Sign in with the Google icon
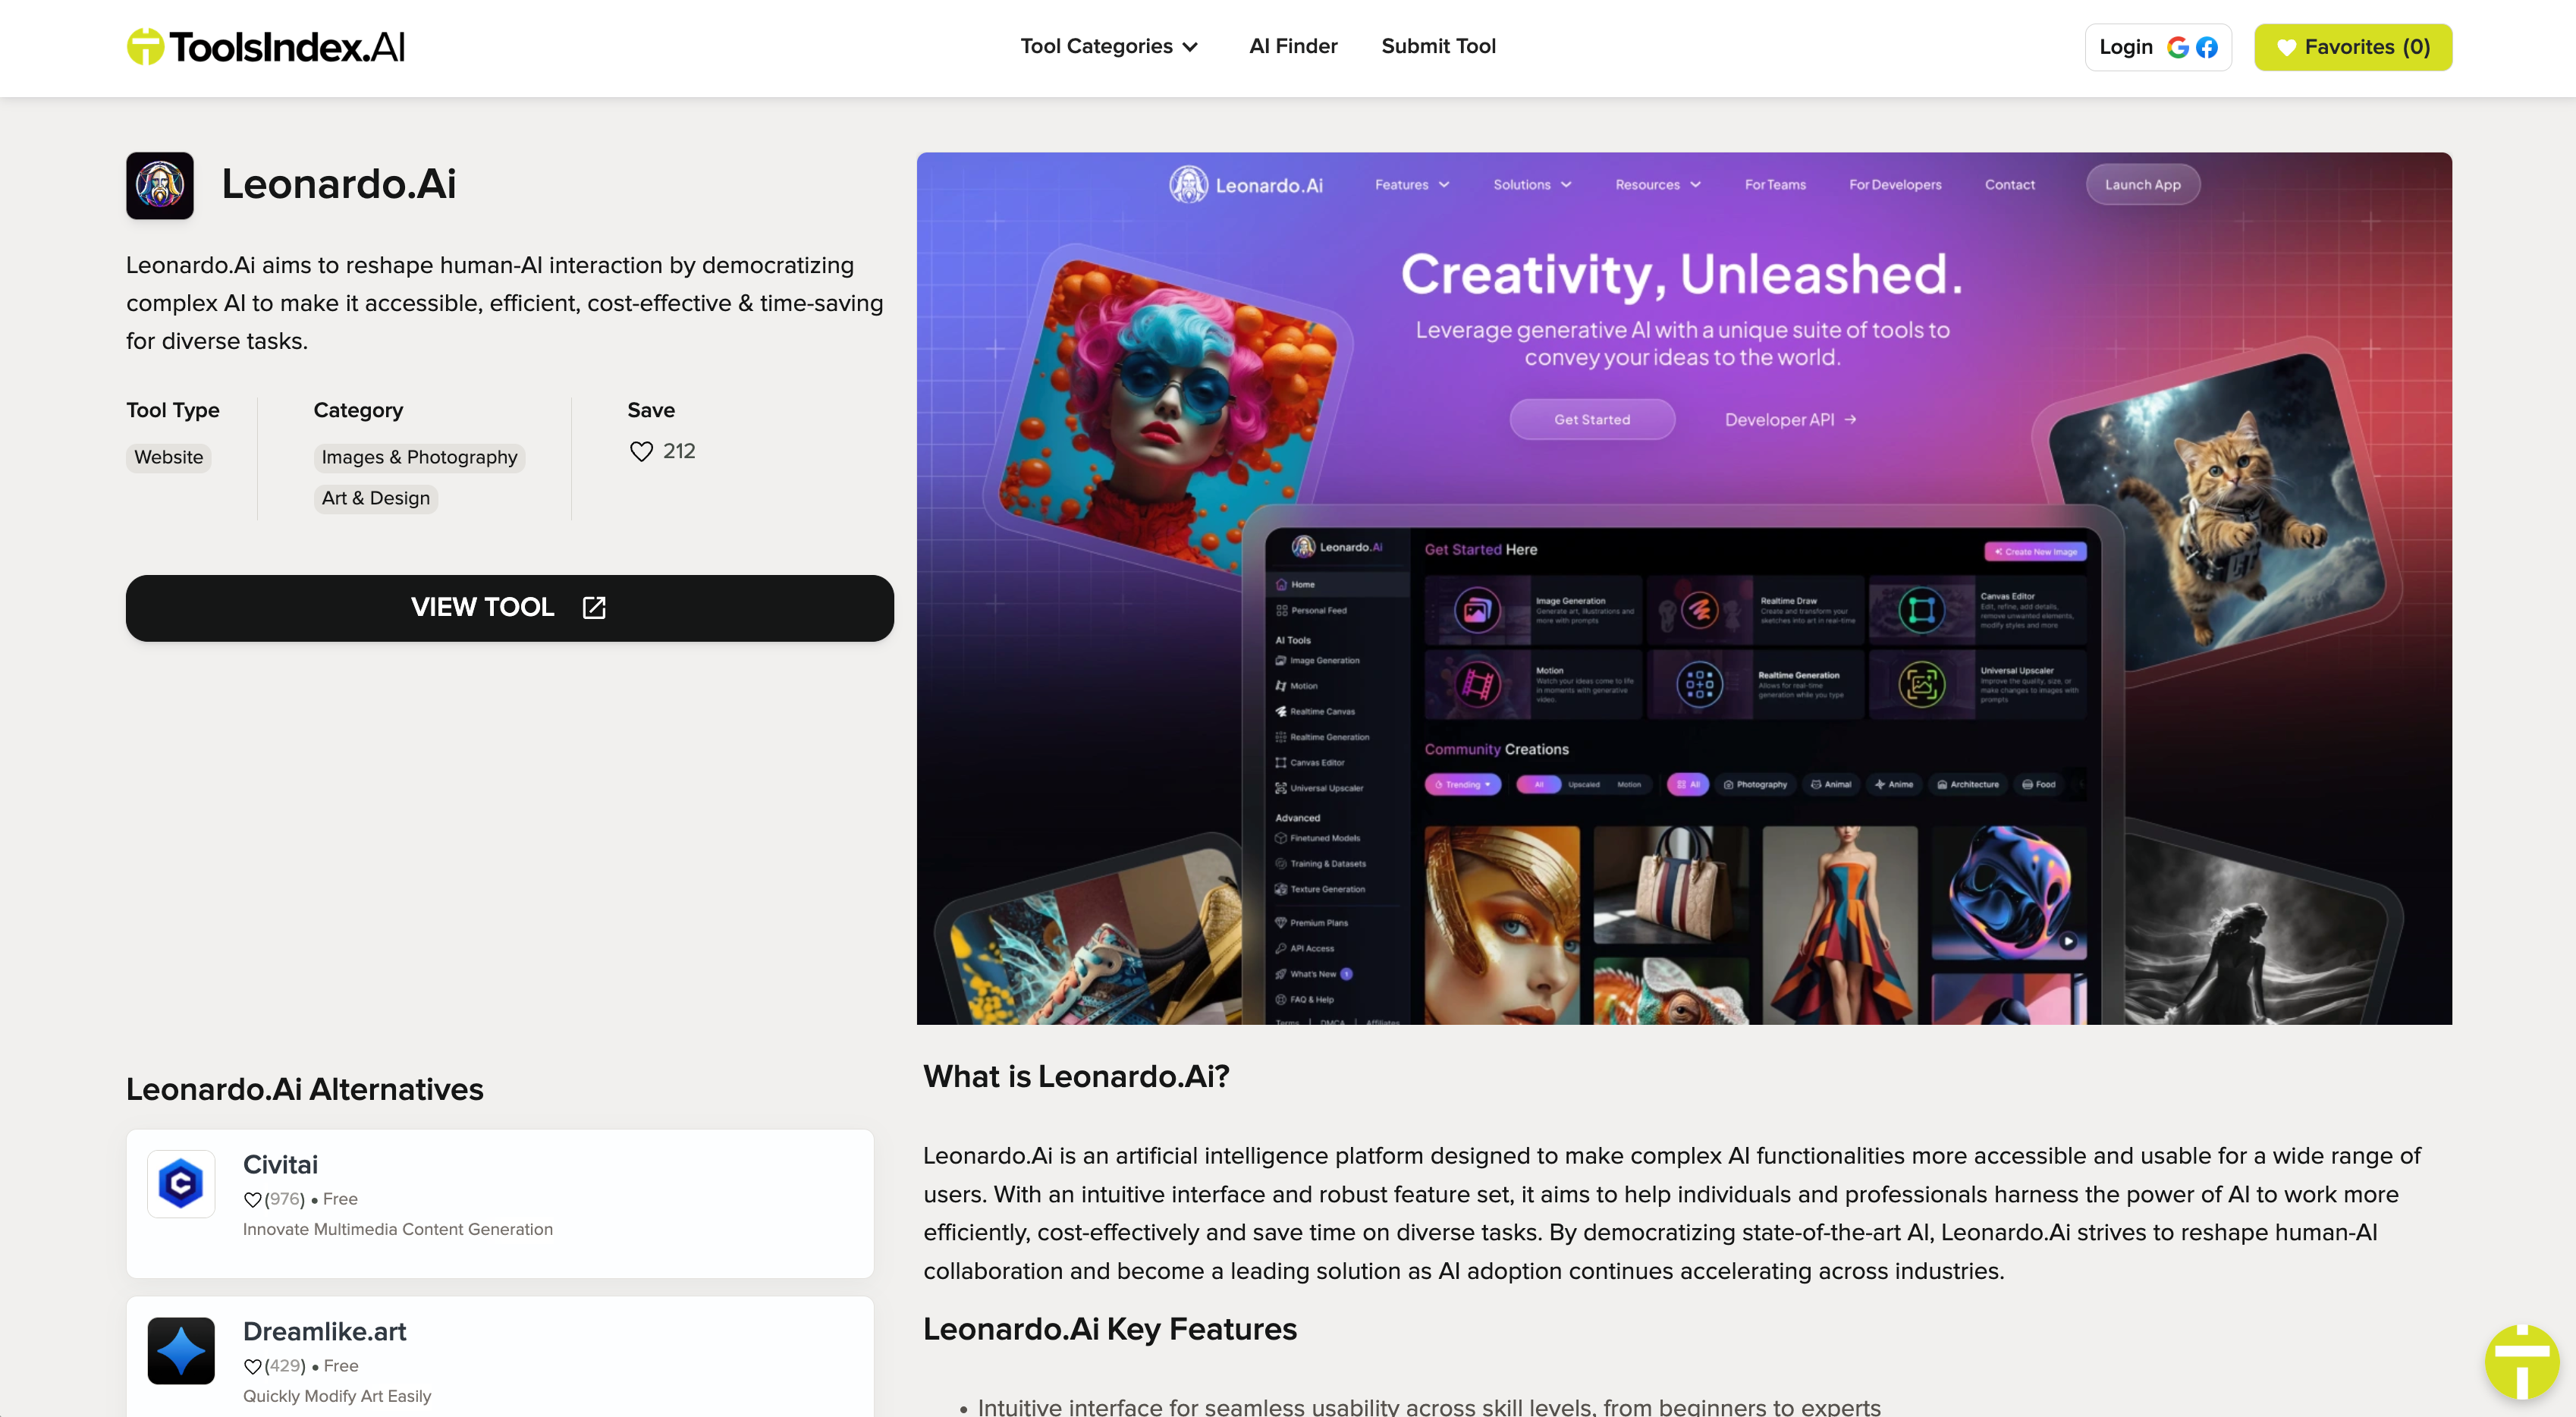Viewport: 2576px width, 1417px height. point(2177,47)
